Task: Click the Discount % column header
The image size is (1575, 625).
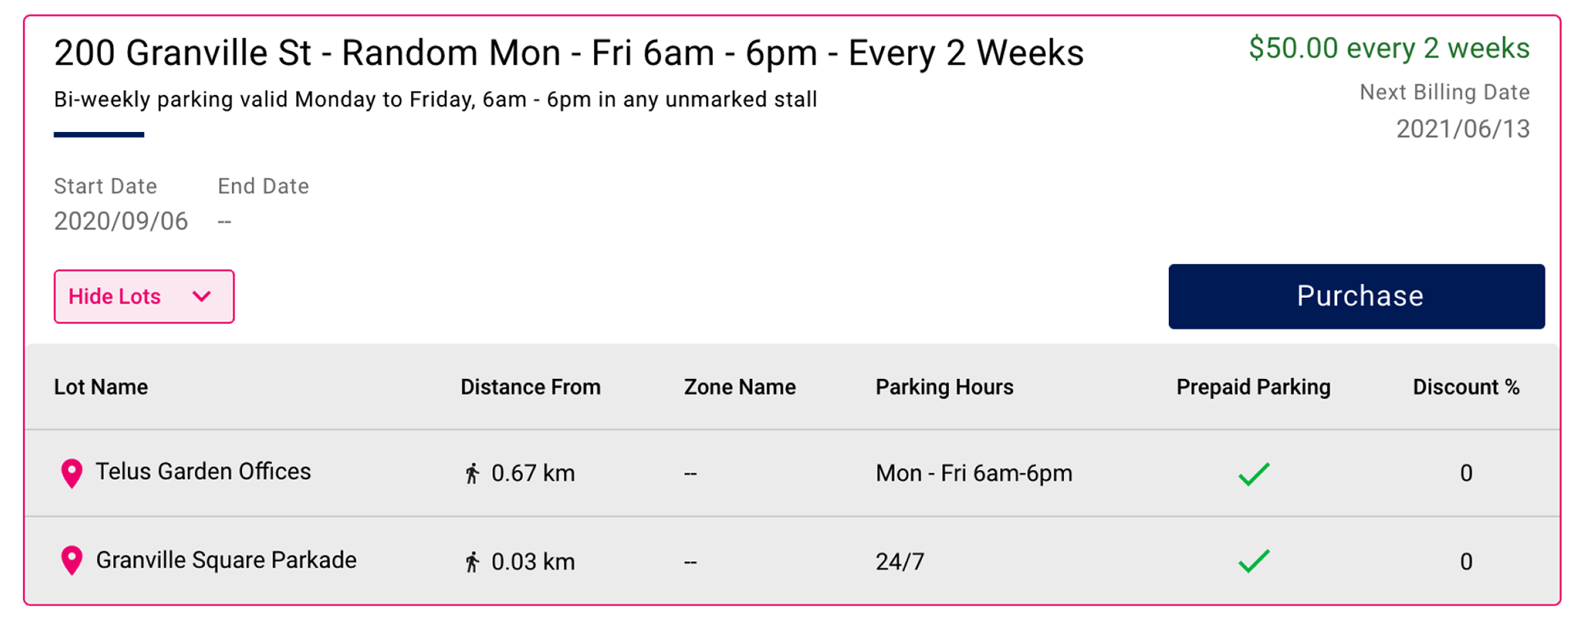Action: tap(1466, 387)
